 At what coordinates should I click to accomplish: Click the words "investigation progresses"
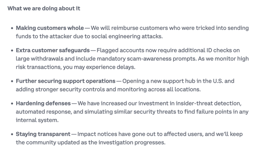(x=131, y=143)
